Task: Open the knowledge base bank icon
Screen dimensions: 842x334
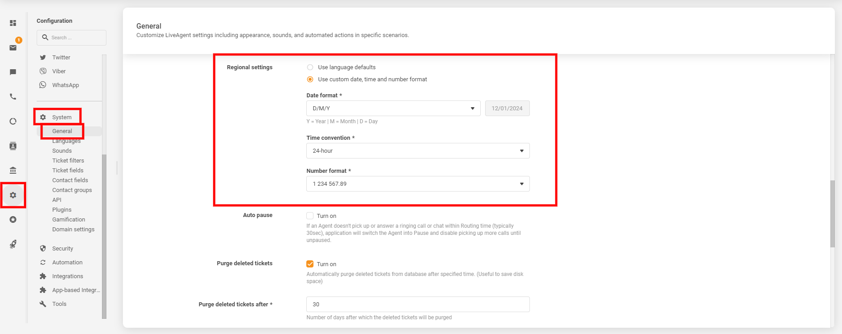Action: 13,170
